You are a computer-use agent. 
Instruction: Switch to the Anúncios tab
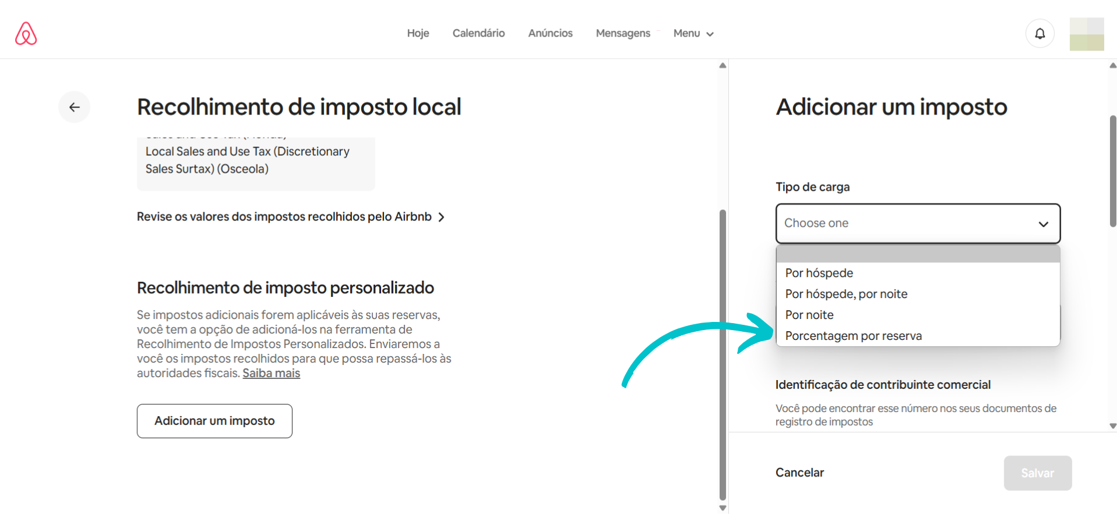(550, 34)
